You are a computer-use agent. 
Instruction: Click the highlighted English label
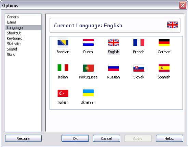pyautogui.click(x=113, y=52)
